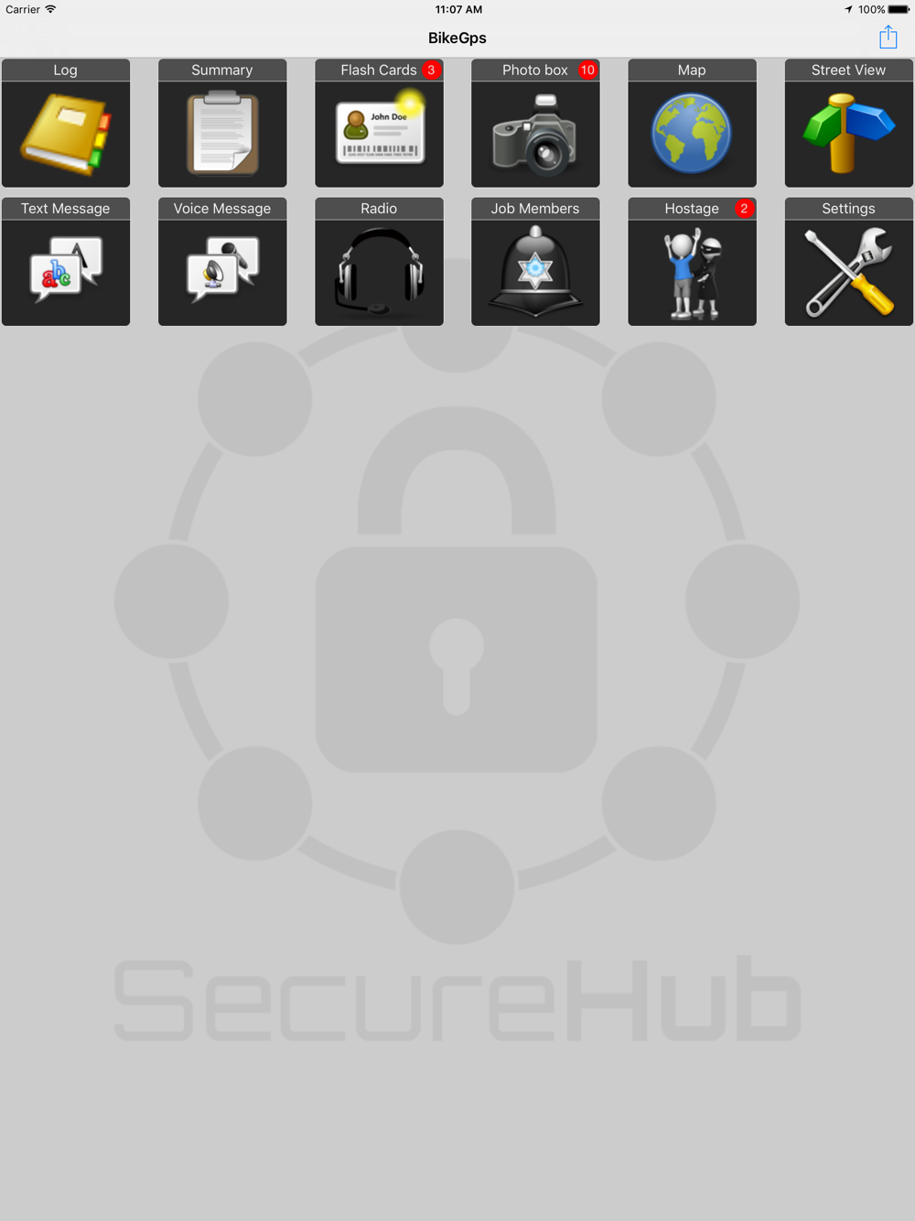Open the Log notebook icon

pos(66,135)
